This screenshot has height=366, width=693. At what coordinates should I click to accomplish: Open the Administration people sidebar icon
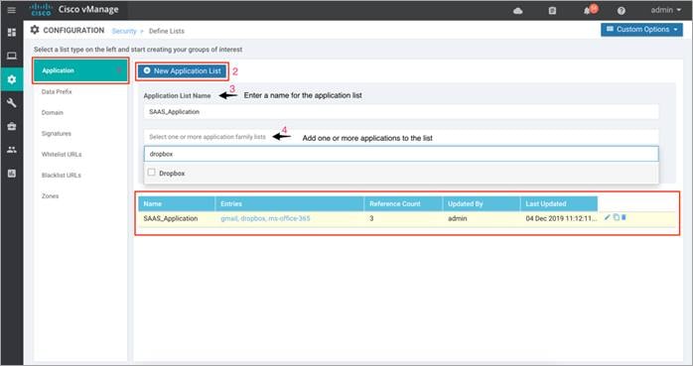coord(12,150)
